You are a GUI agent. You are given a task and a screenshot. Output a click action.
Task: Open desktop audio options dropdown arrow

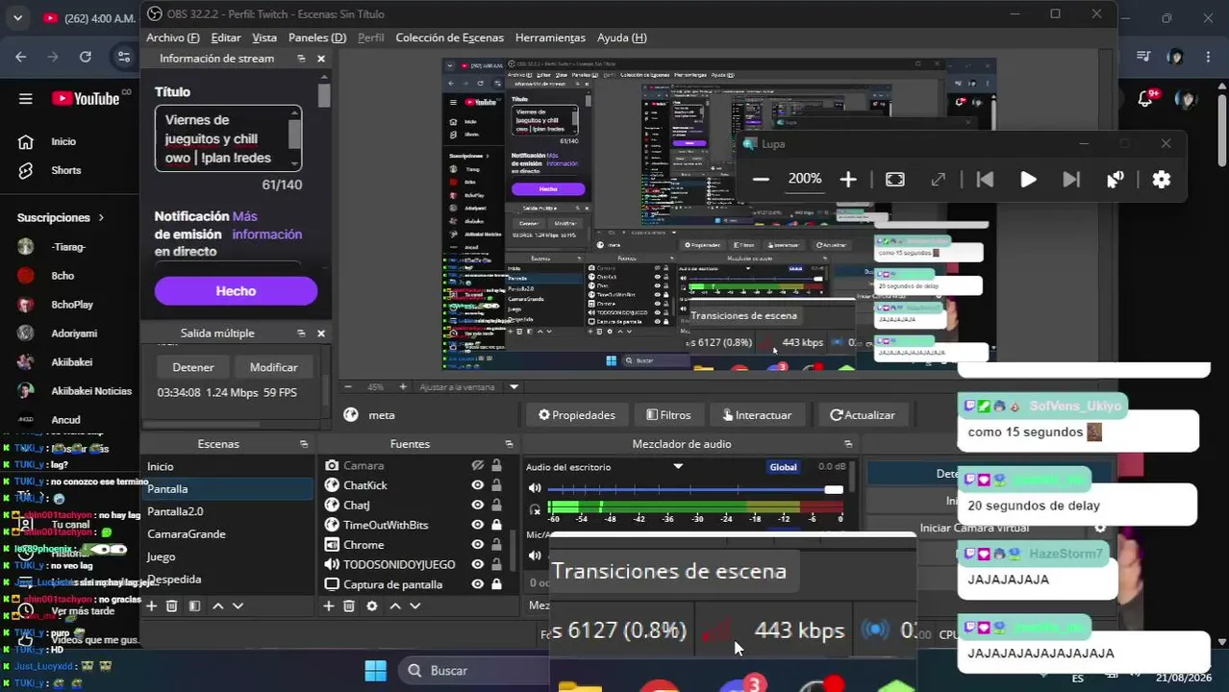(x=678, y=466)
